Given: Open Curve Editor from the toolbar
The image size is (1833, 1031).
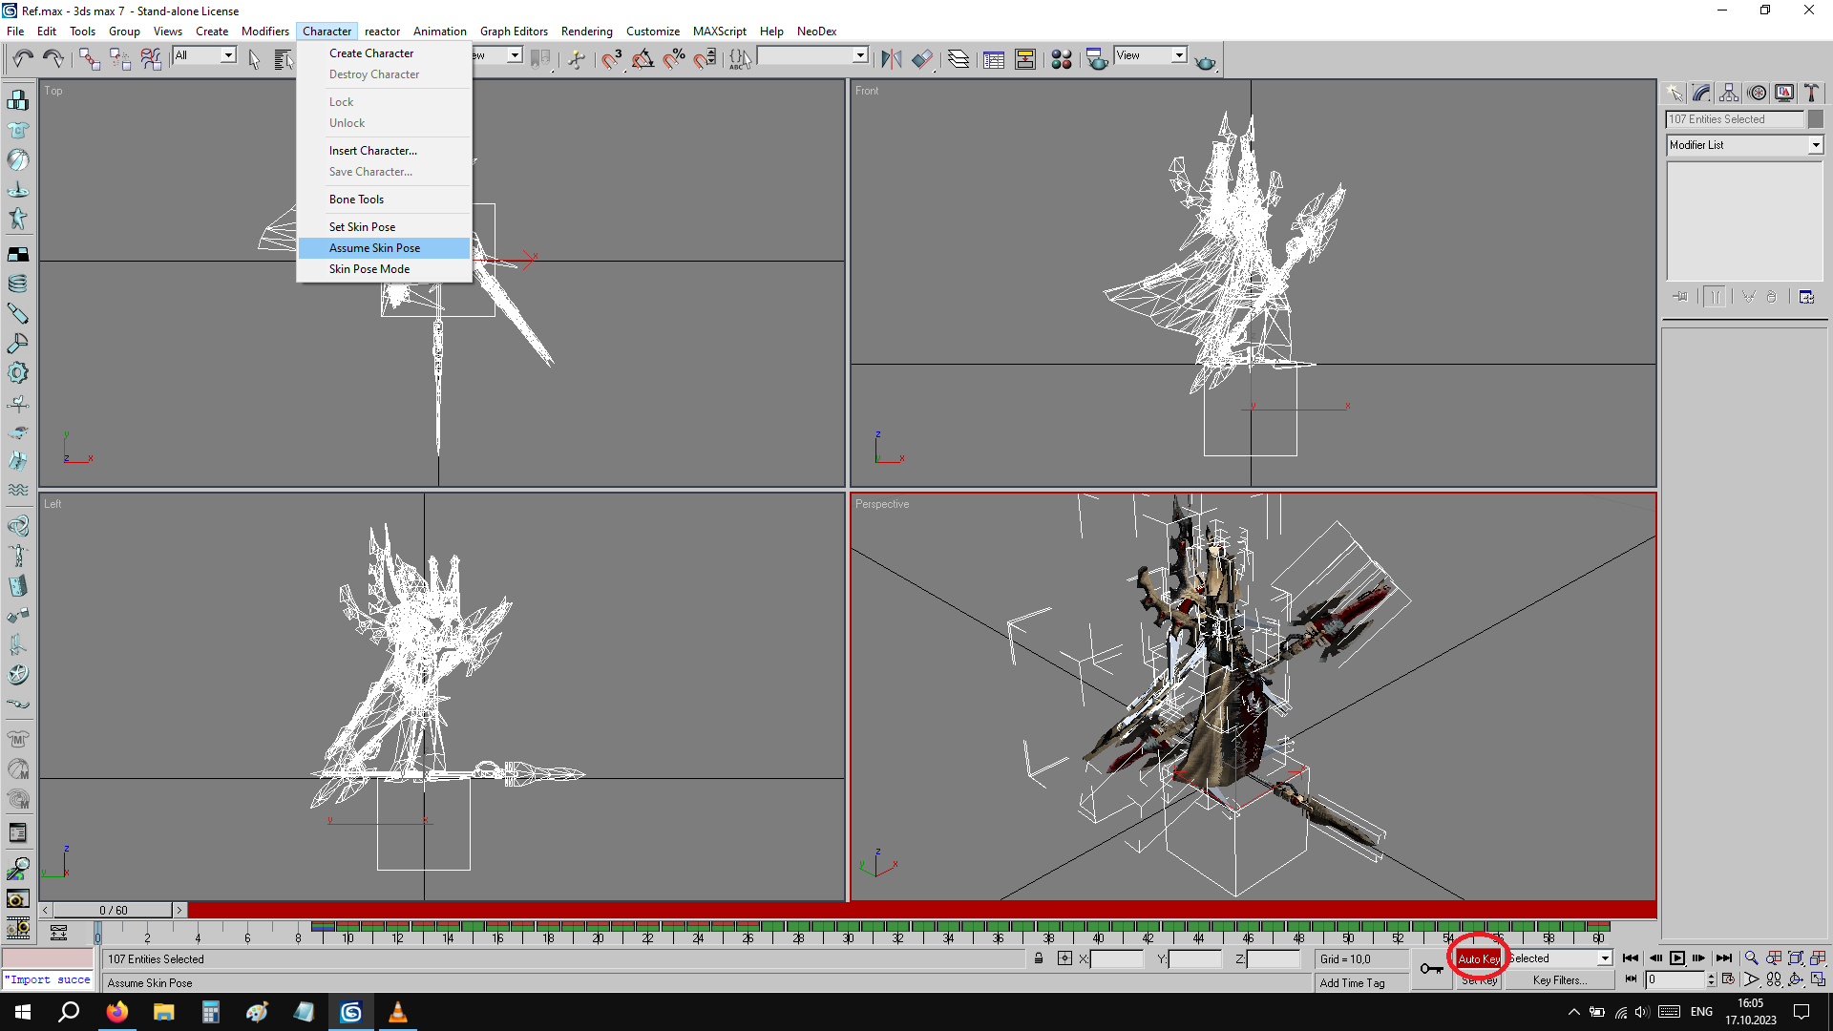Looking at the screenshot, I should (994, 59).
